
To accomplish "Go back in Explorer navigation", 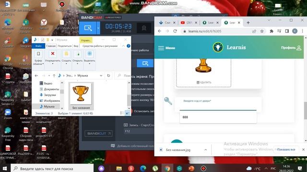I will click(36, 75).
